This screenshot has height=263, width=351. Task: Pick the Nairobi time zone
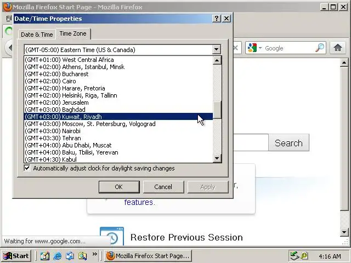[x=118, y=131]
